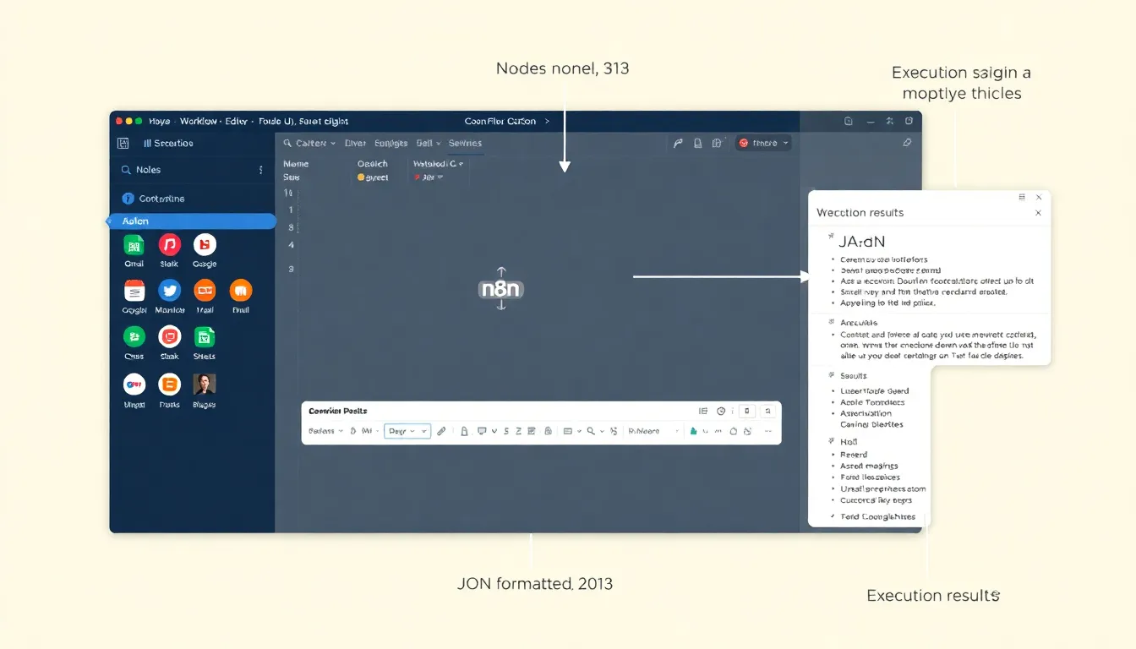This screenshot has height=649, width=1136.
Task: Click the Nodes search field in sidebar
Action: (x=186, y=170)
